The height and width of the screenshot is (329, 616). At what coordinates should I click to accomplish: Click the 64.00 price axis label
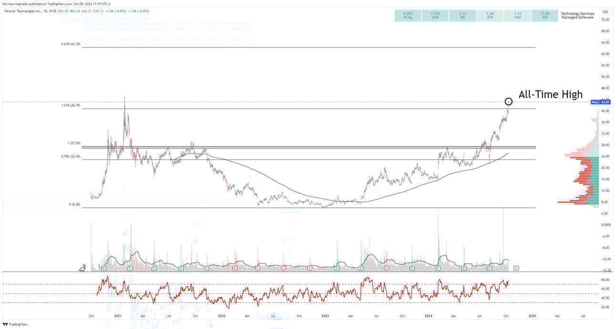pos(606,42)
